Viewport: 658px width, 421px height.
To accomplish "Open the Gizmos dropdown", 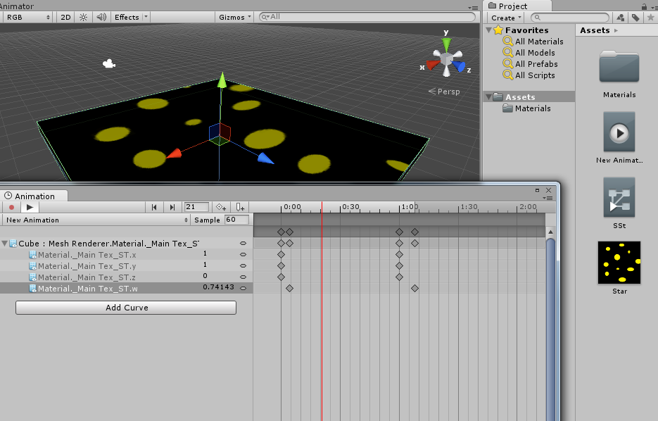I will tap(235, 17).
